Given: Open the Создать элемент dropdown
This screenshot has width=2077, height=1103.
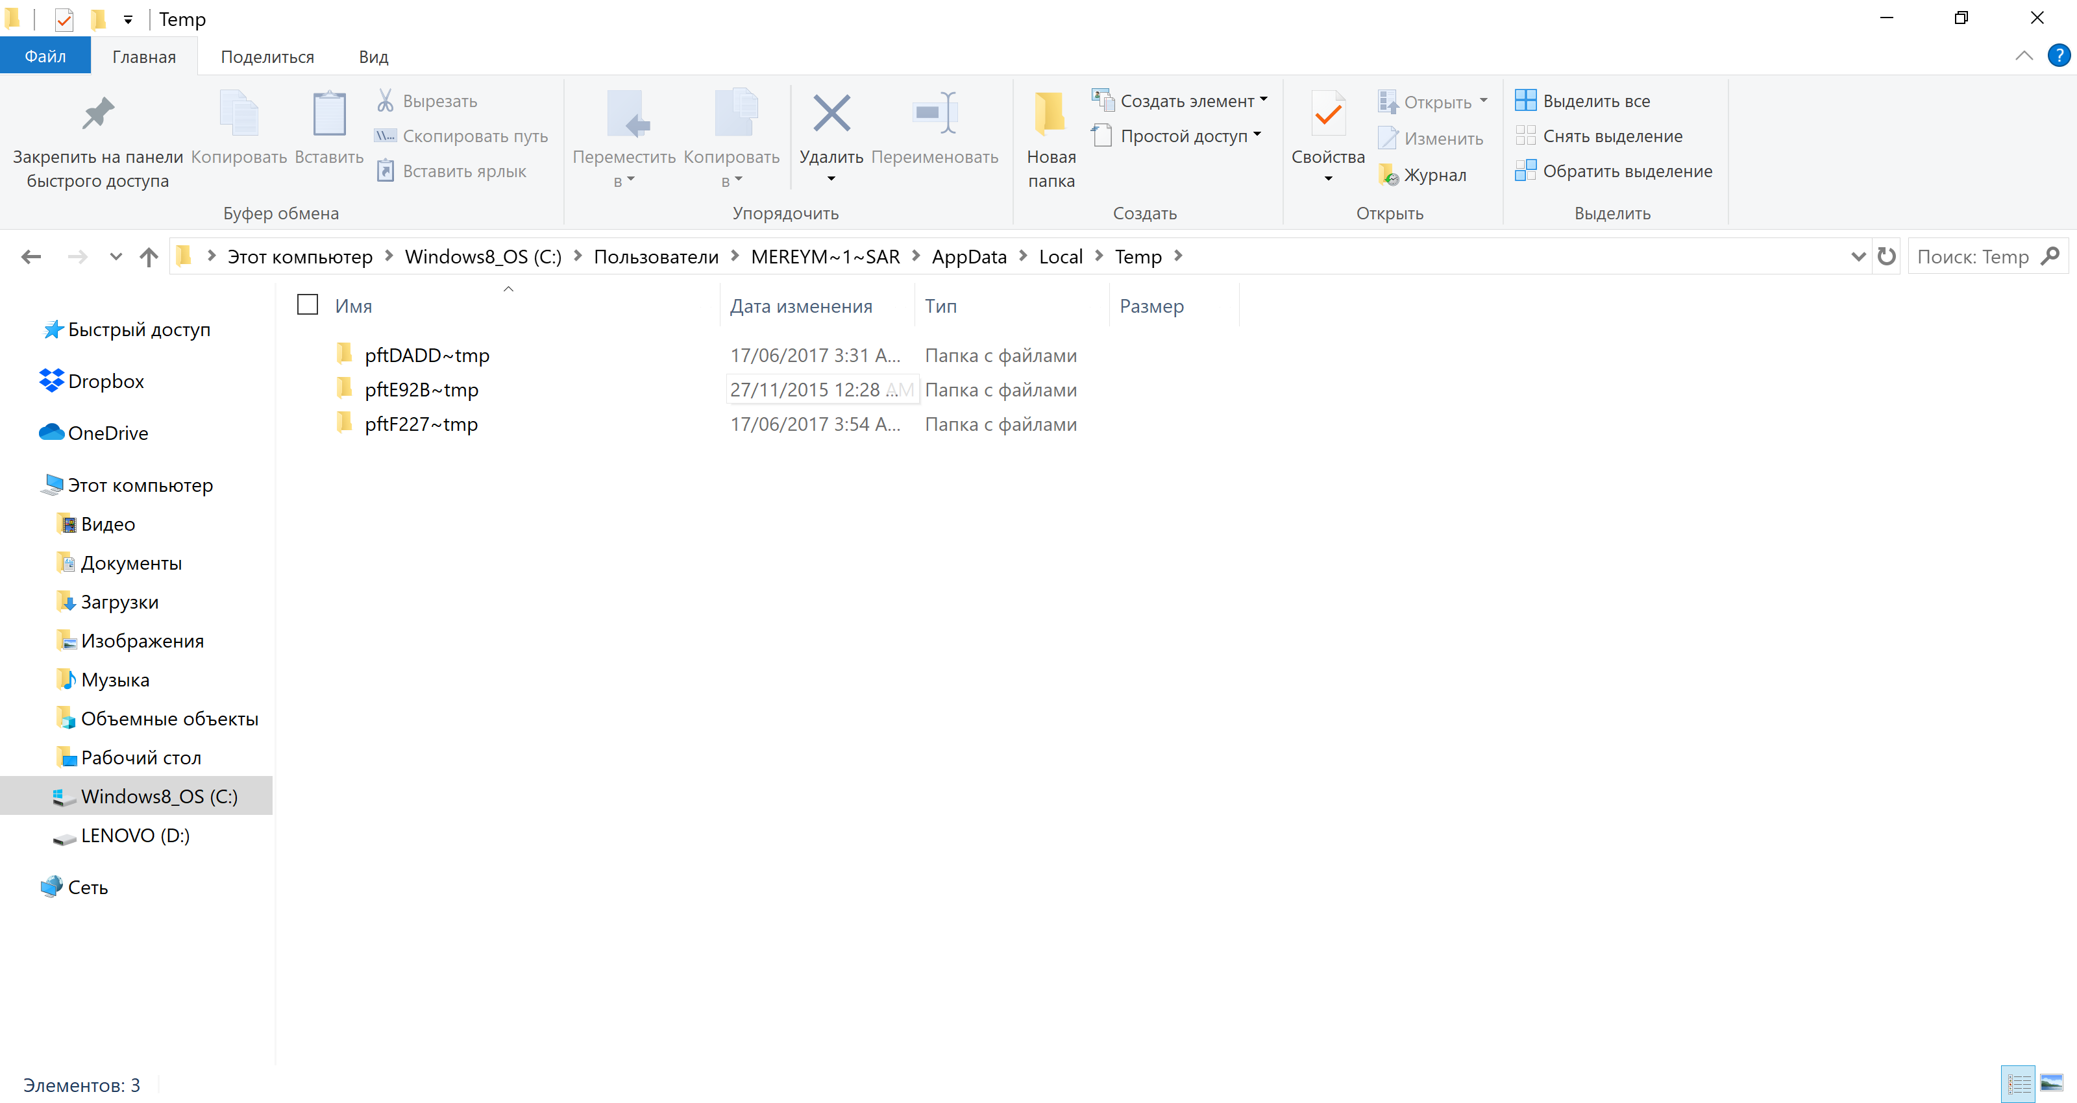Looking at the screenshot, I should [x=1264, y=100].
